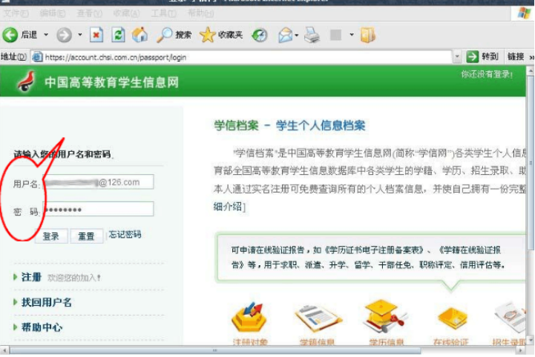This screenshot has width=535, height=357.
Task: Click the page icon in address bar
Action: click(x=37, y=57)
